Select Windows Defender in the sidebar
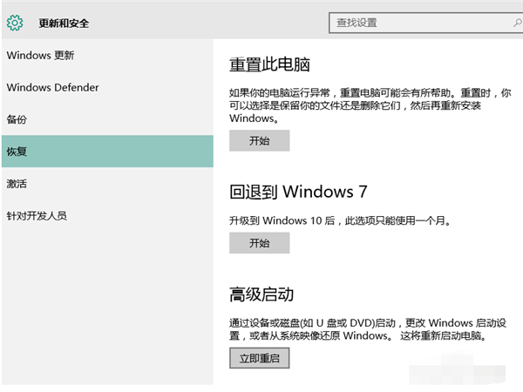 point(52,87)
